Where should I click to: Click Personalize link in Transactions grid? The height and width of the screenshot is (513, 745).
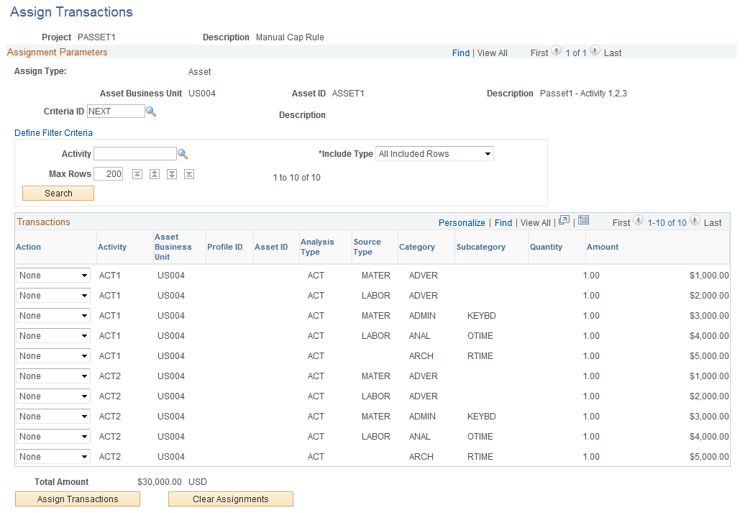(462, 223)
